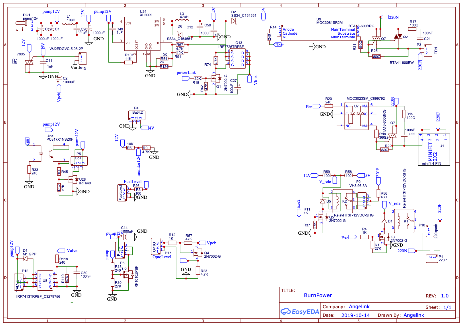461x325 pixels.
Task: Click the EasyEDA logo in title block
Action: tap(300, 312)
